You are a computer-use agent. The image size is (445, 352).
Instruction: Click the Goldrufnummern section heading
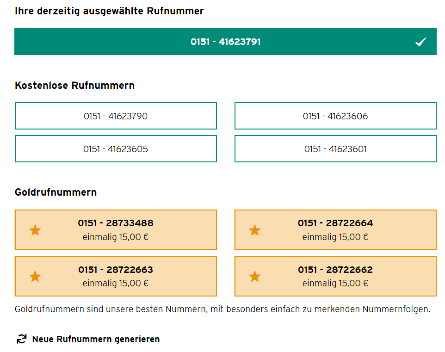click(x=56, y=192)
